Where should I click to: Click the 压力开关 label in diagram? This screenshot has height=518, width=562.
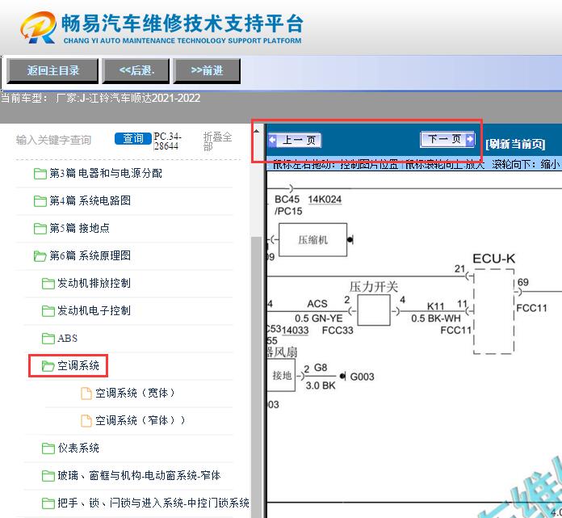374,287
